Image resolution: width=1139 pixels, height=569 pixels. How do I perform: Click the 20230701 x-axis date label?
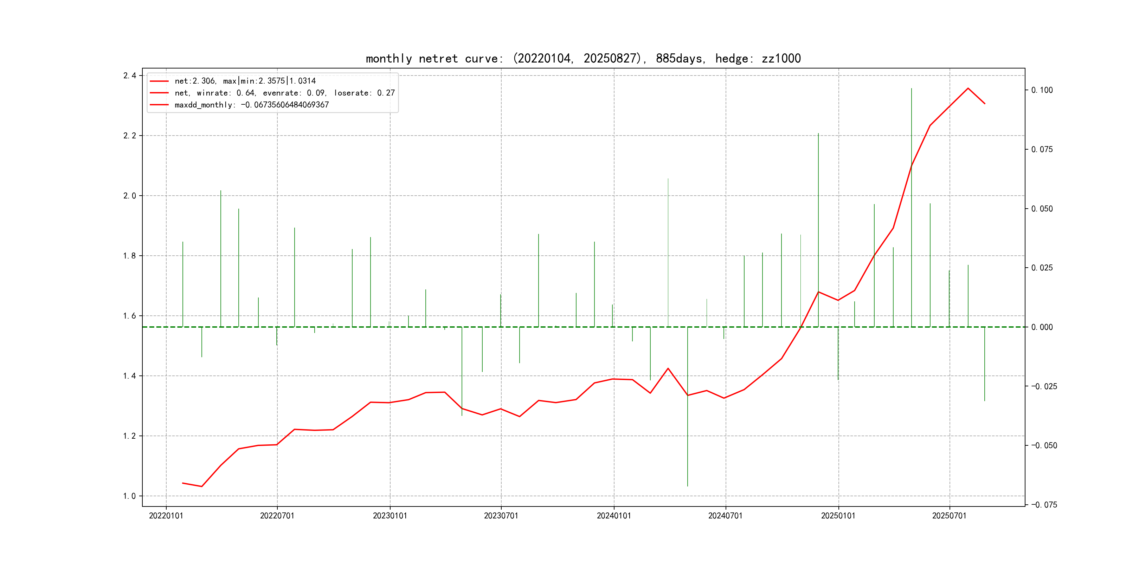[x=501, y=516]
